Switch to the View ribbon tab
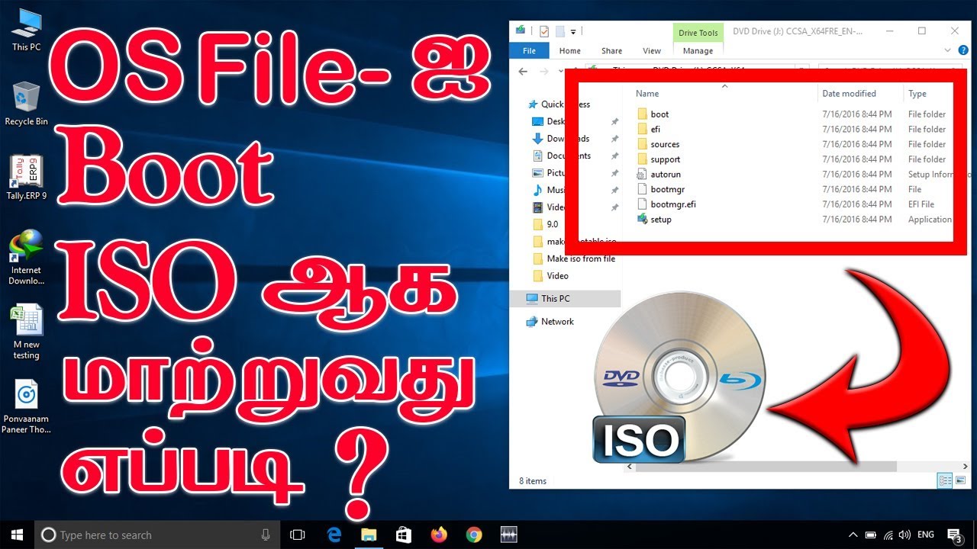 [652, 51]
